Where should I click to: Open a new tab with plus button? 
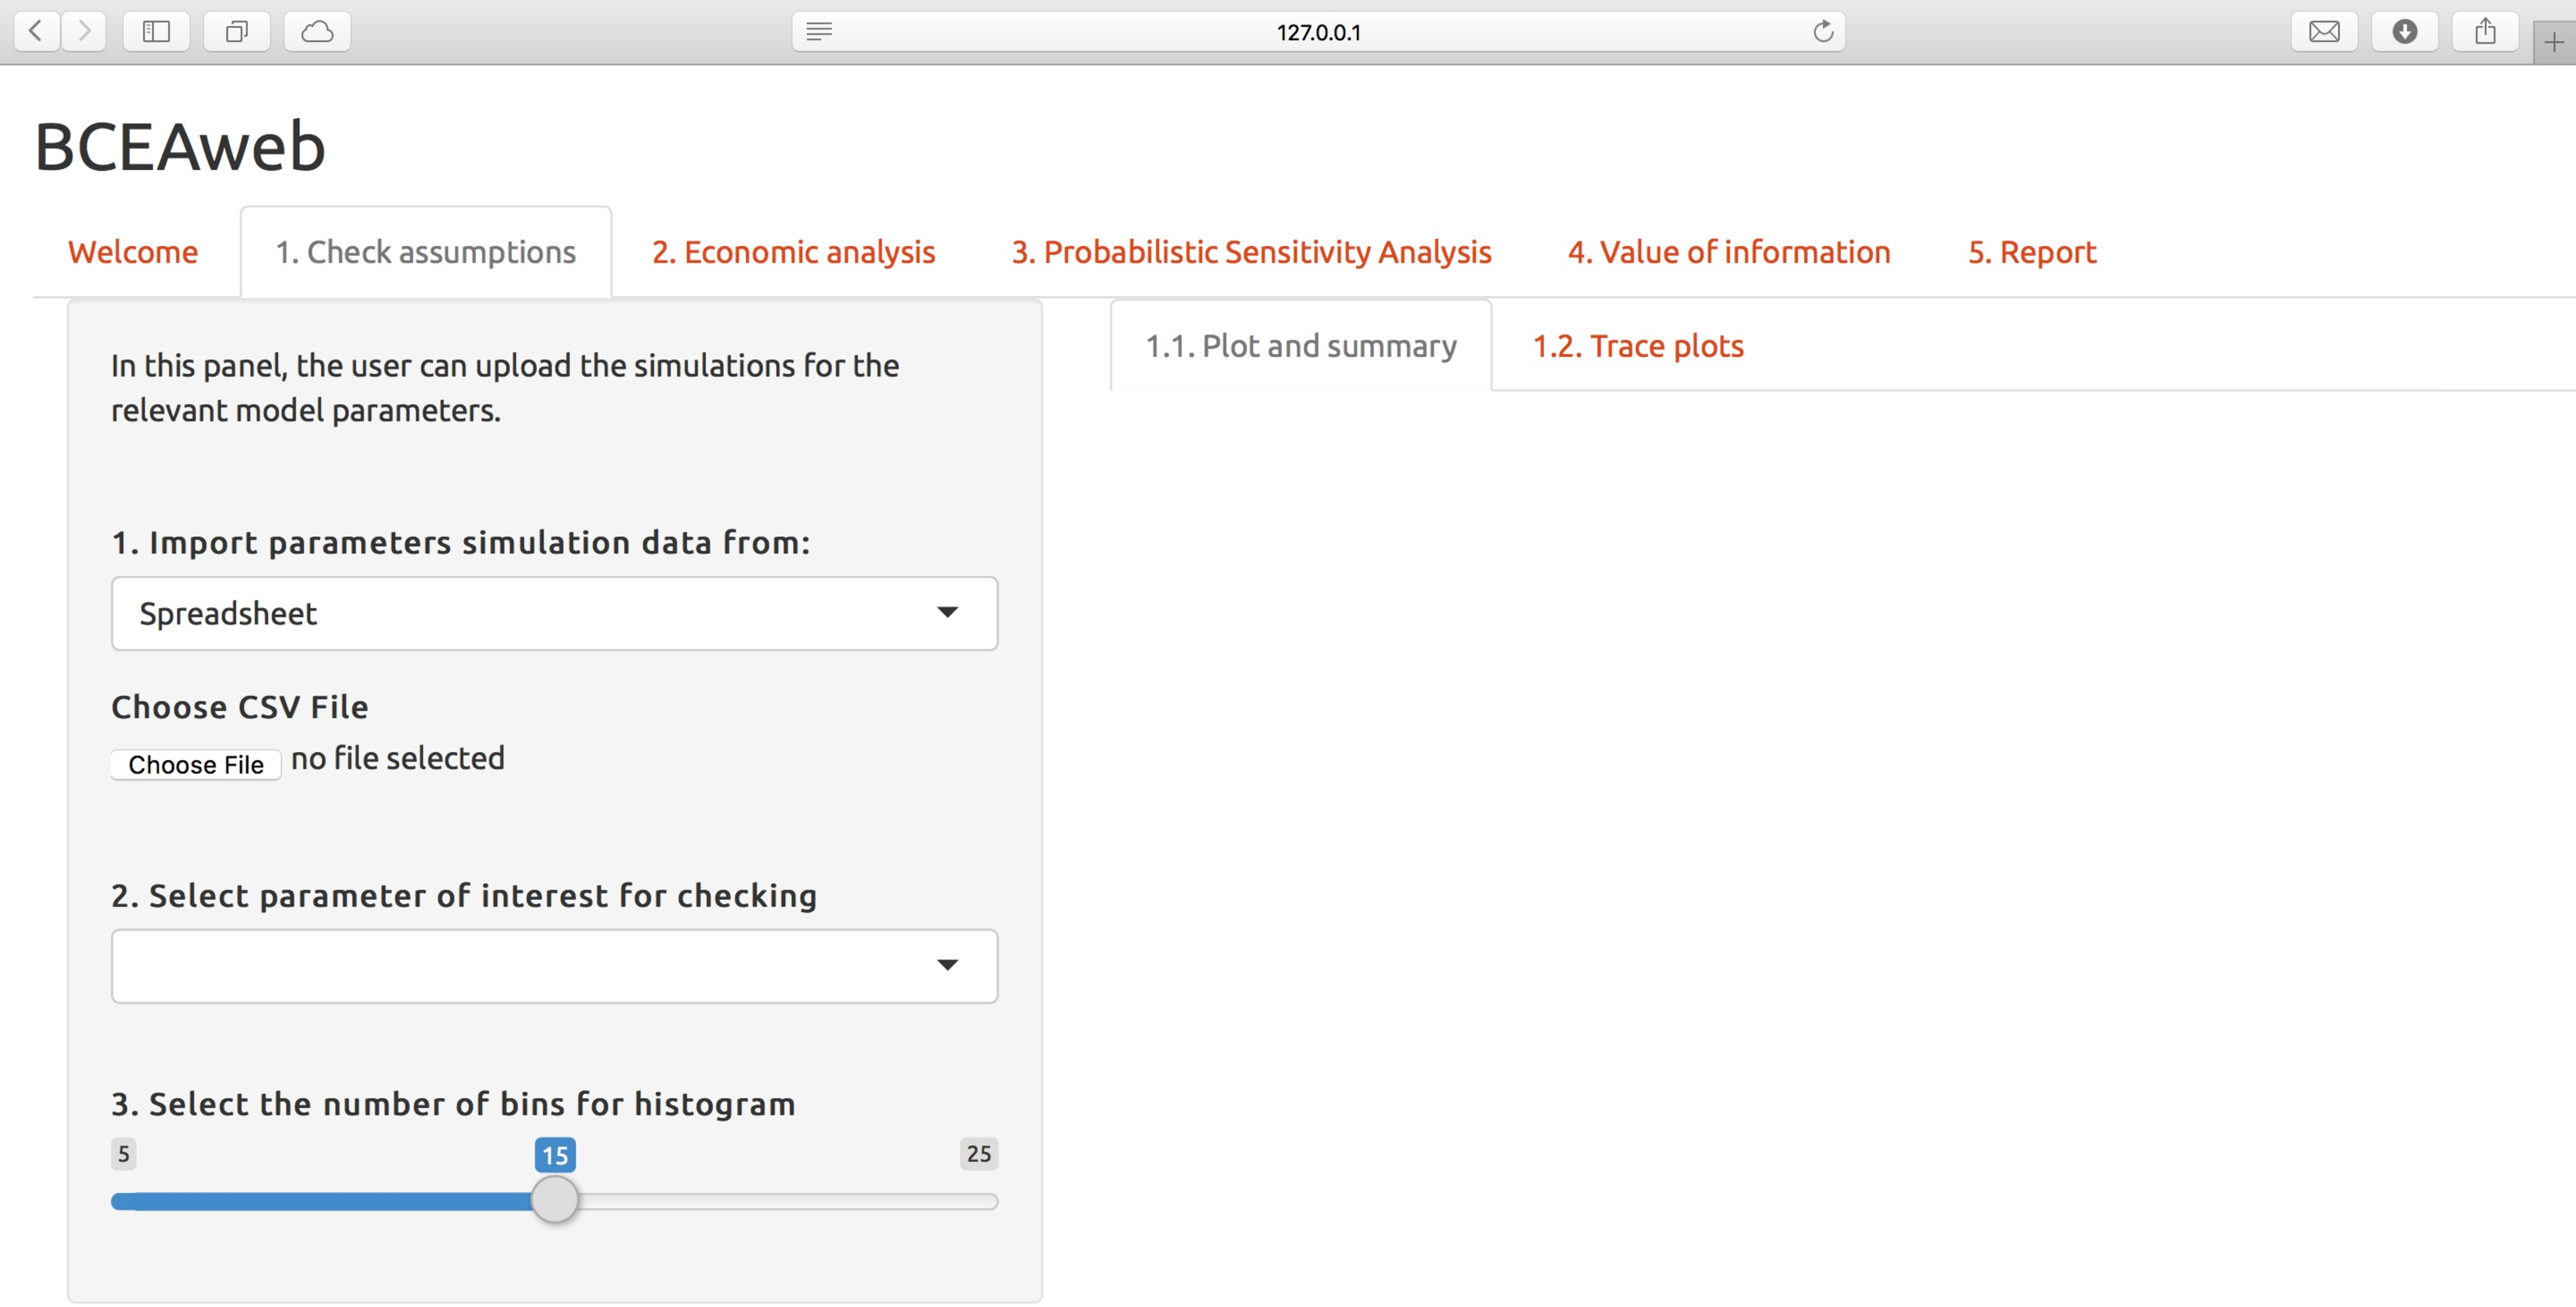(x=2554, y=42)
